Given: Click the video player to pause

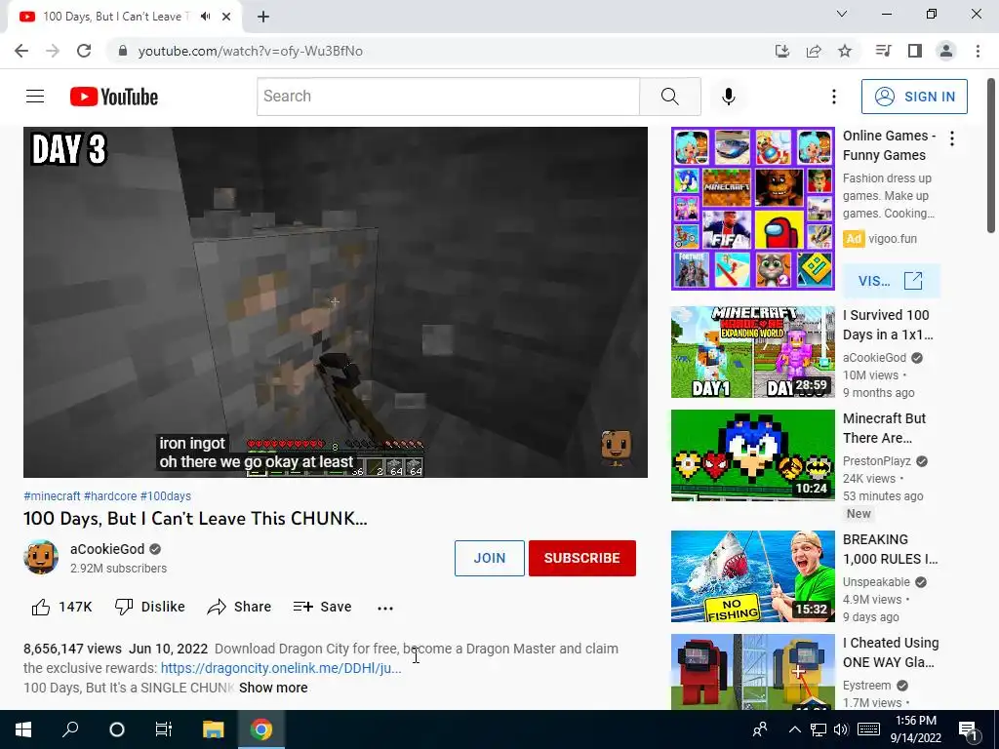Looking at the screenshot, I should click(336, 302).
